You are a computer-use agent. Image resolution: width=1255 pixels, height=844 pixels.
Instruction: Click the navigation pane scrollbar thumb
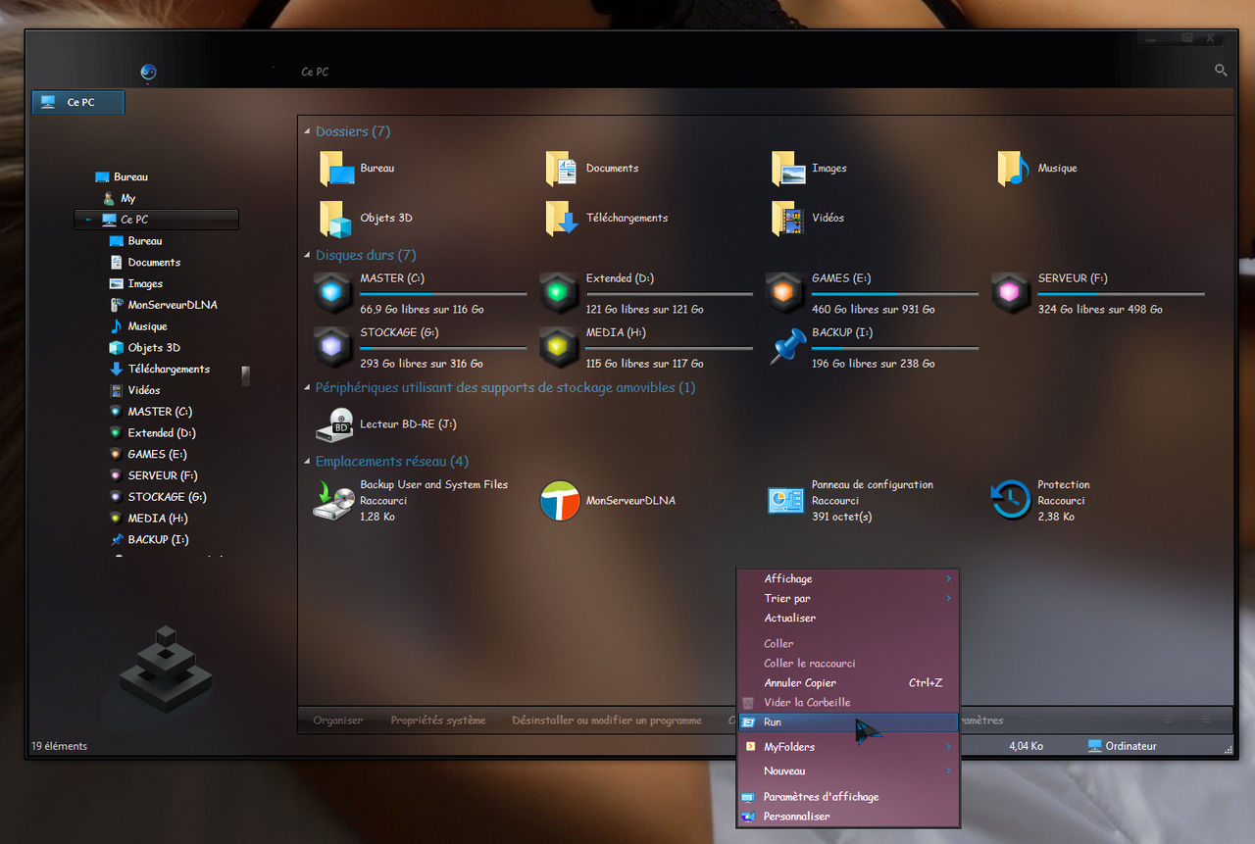tap(245, 376)
